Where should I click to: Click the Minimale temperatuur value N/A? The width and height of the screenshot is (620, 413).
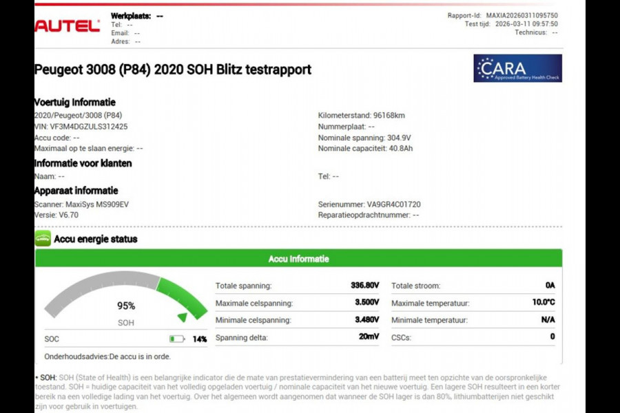(548, 319)
